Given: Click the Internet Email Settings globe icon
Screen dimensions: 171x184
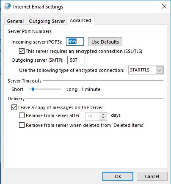Looking at the screenshot, I should (x=7, y=6).
